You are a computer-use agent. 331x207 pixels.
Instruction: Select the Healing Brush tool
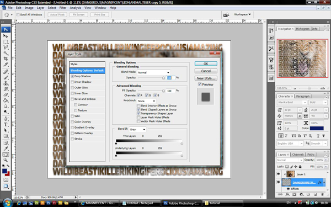[6, 72]
